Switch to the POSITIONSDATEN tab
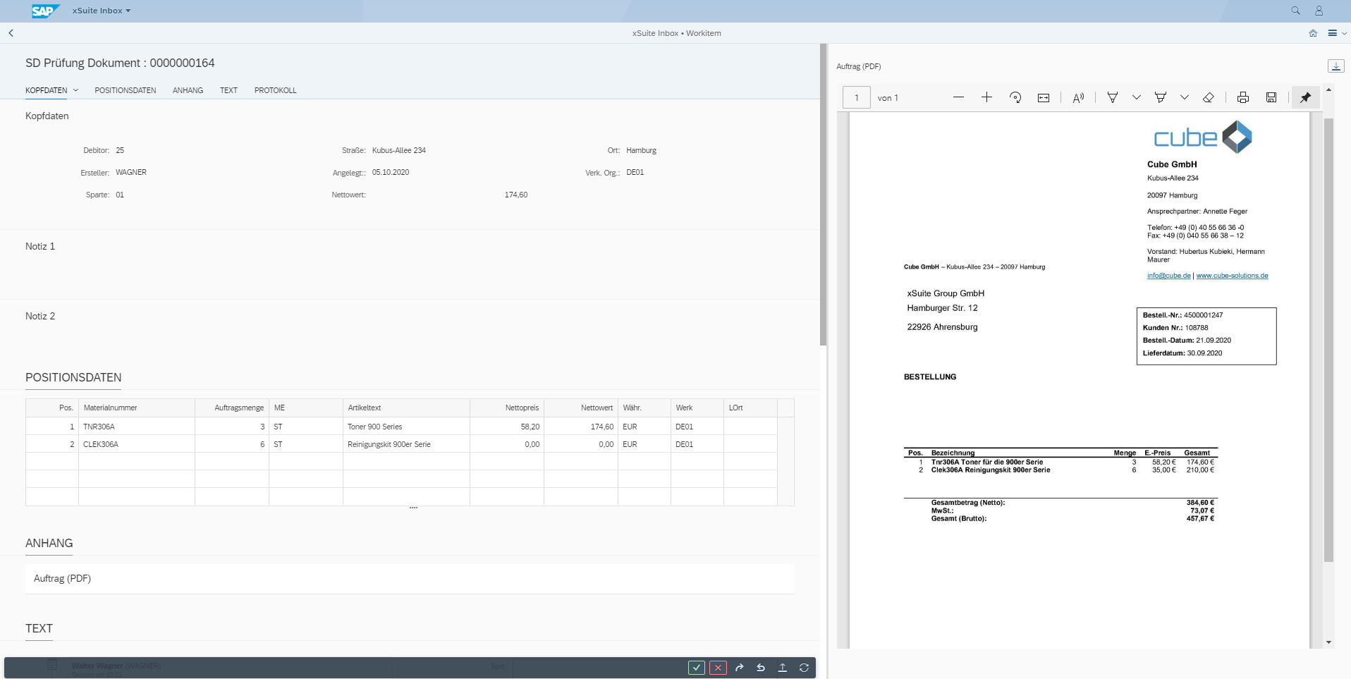Viewport: 1351px width, 679px height. [126, 90]
